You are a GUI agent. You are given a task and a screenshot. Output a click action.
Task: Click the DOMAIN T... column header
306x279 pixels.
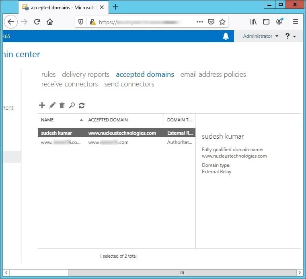point(180,120)
